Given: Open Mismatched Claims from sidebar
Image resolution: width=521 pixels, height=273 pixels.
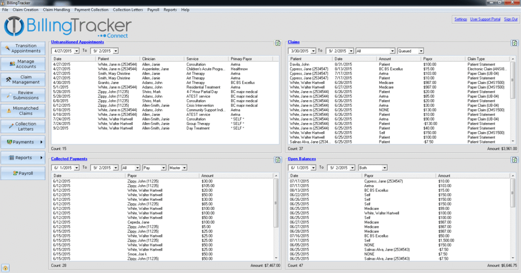Looking at the screenshot, I should click(x=23, y=111).
